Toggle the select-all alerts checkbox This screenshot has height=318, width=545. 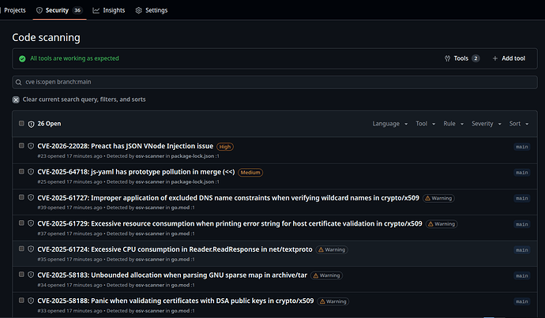[x=21, y=124]
